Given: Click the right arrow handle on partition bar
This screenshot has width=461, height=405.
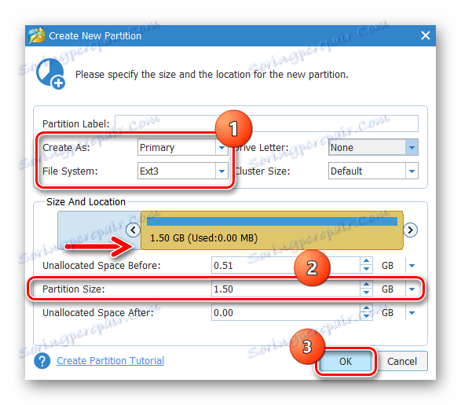Looking at the screenshot, I should point(410,230).
